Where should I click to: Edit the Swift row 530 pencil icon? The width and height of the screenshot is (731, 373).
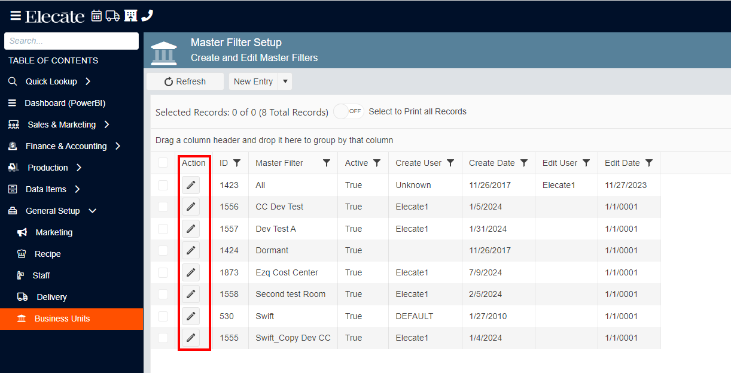[191, 316]
